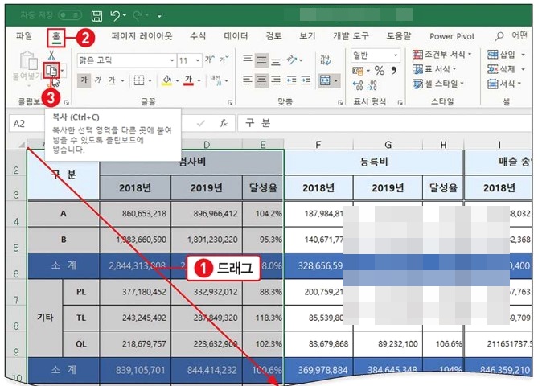
Task: Open the Help (도움말) tab
Action: pos(399,36)
